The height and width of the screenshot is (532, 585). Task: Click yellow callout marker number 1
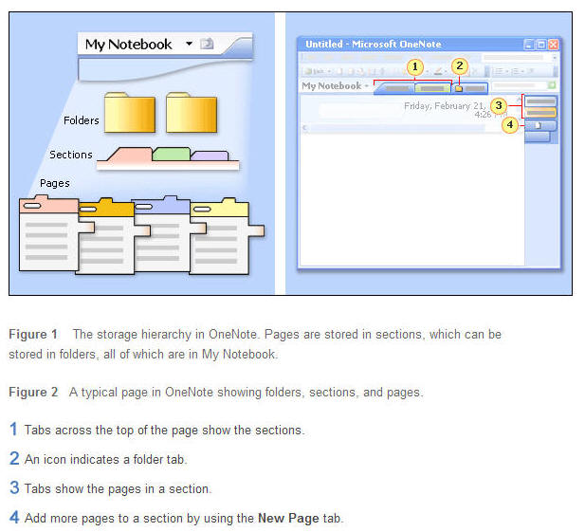point(414,67)
